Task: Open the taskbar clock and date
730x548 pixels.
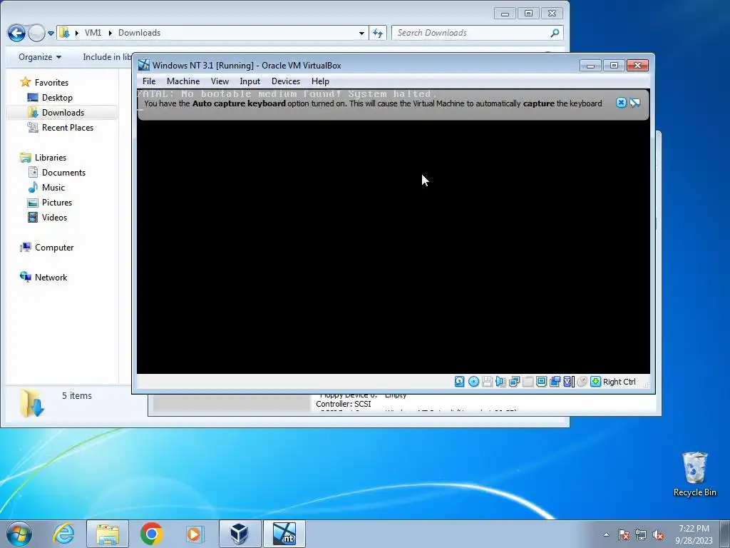Action: pos(694,534)
